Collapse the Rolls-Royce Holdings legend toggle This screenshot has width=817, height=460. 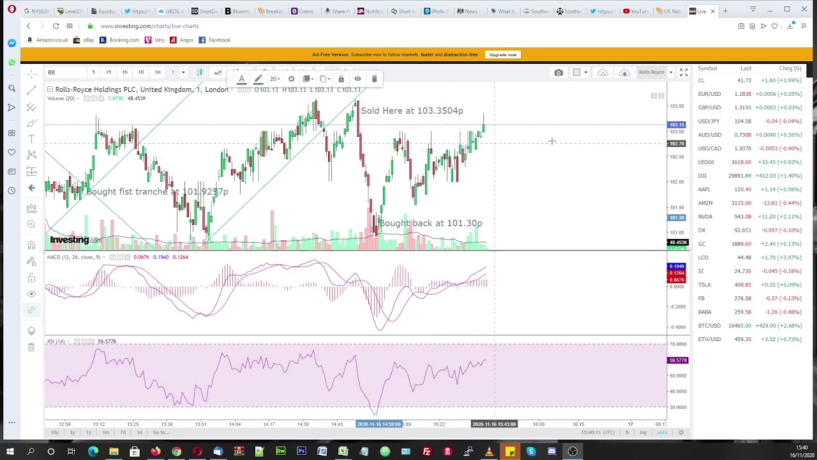pyautogui.click(x=50, y=89)
